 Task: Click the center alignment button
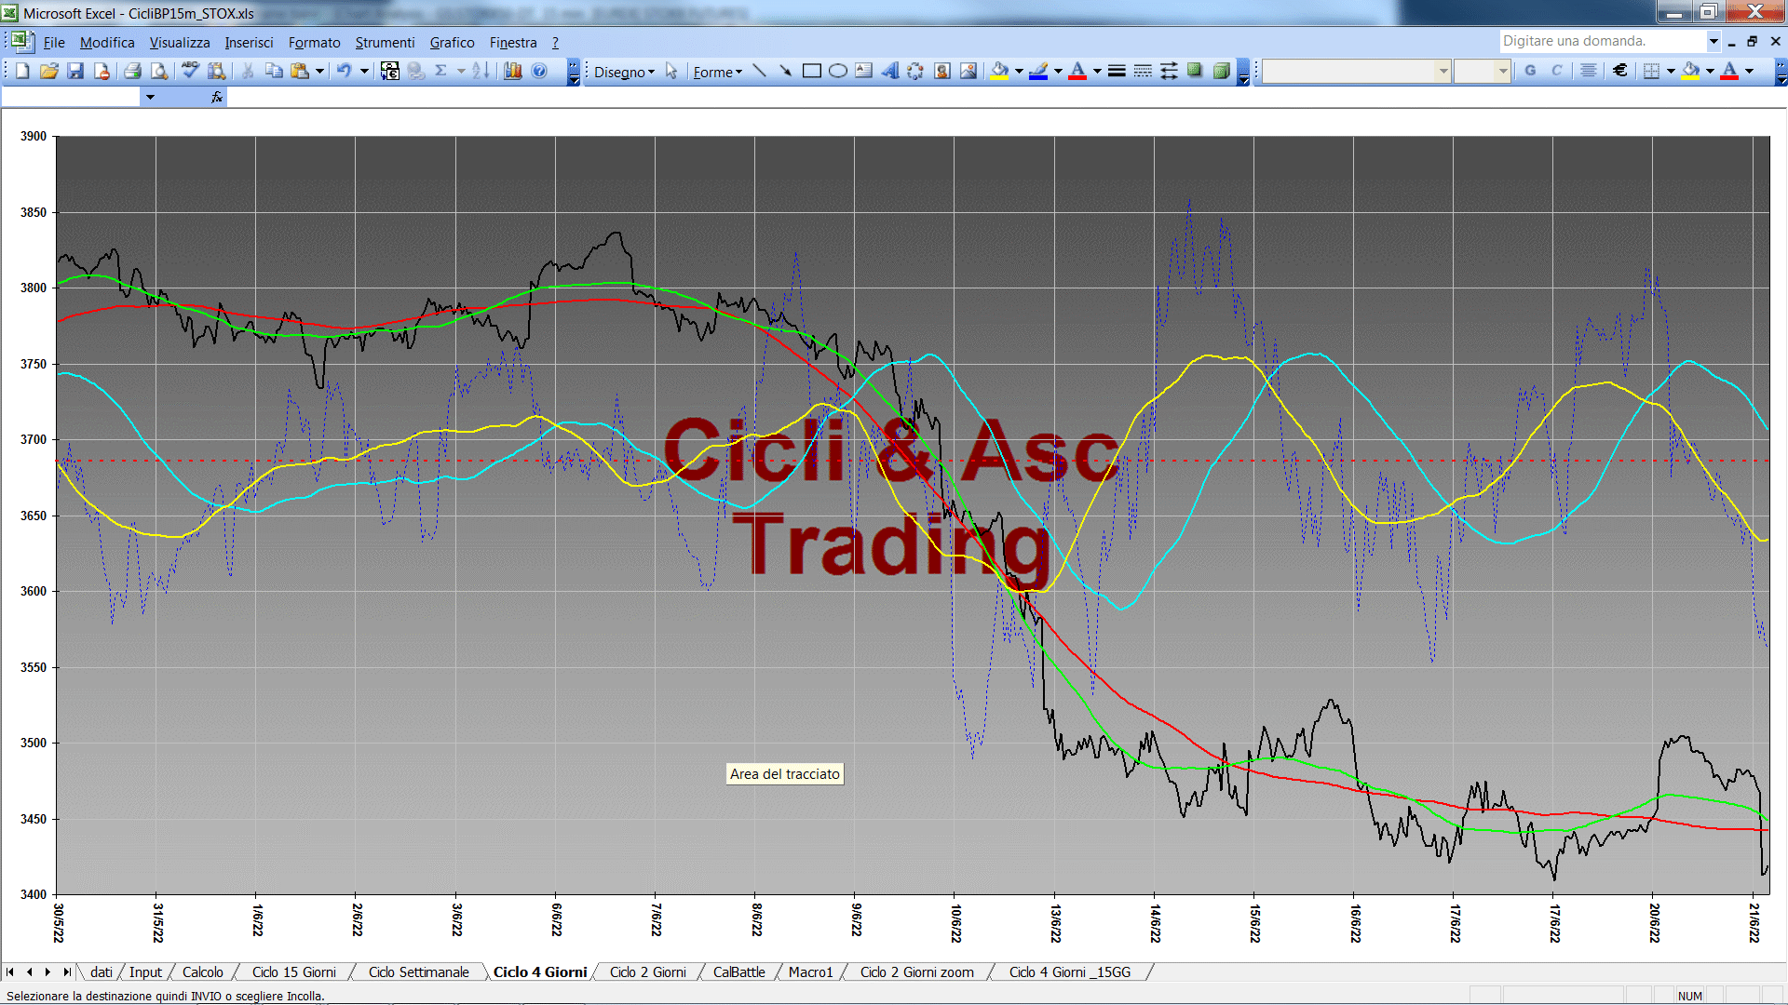tap(1589, 71)
